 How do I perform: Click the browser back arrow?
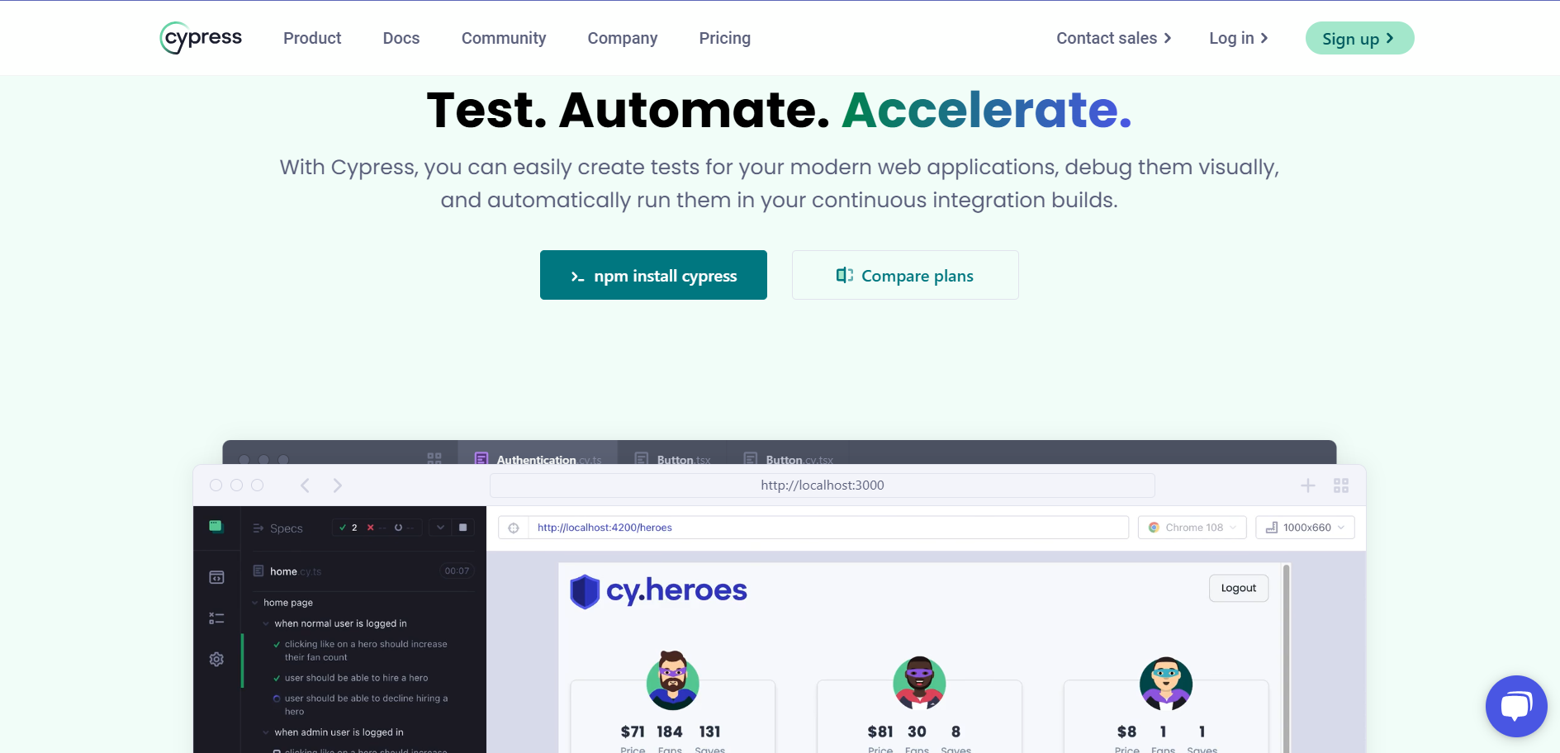click(305, 485)
